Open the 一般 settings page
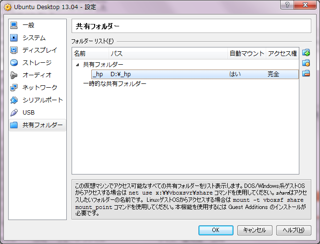The image size is (320, 244). pos(28,25)
